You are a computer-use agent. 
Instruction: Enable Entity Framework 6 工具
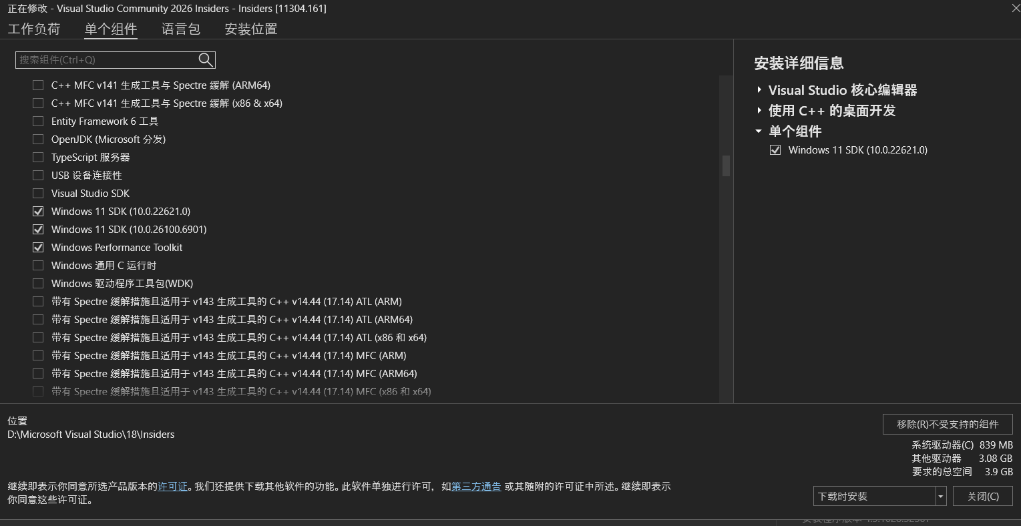click(38, 121)
